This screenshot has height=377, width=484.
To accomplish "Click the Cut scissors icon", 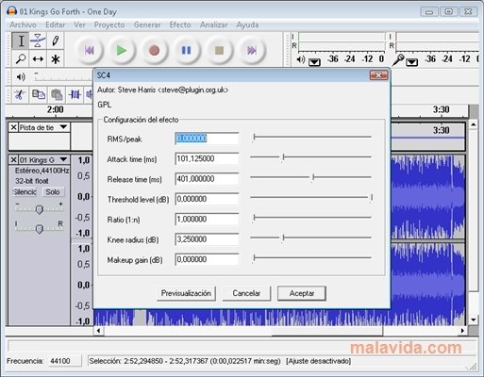I will tap(20, 94).
